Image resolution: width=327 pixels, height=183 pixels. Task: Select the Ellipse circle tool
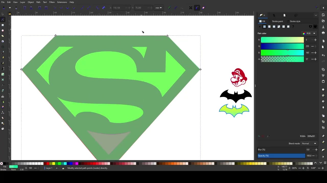click(3, 30)
